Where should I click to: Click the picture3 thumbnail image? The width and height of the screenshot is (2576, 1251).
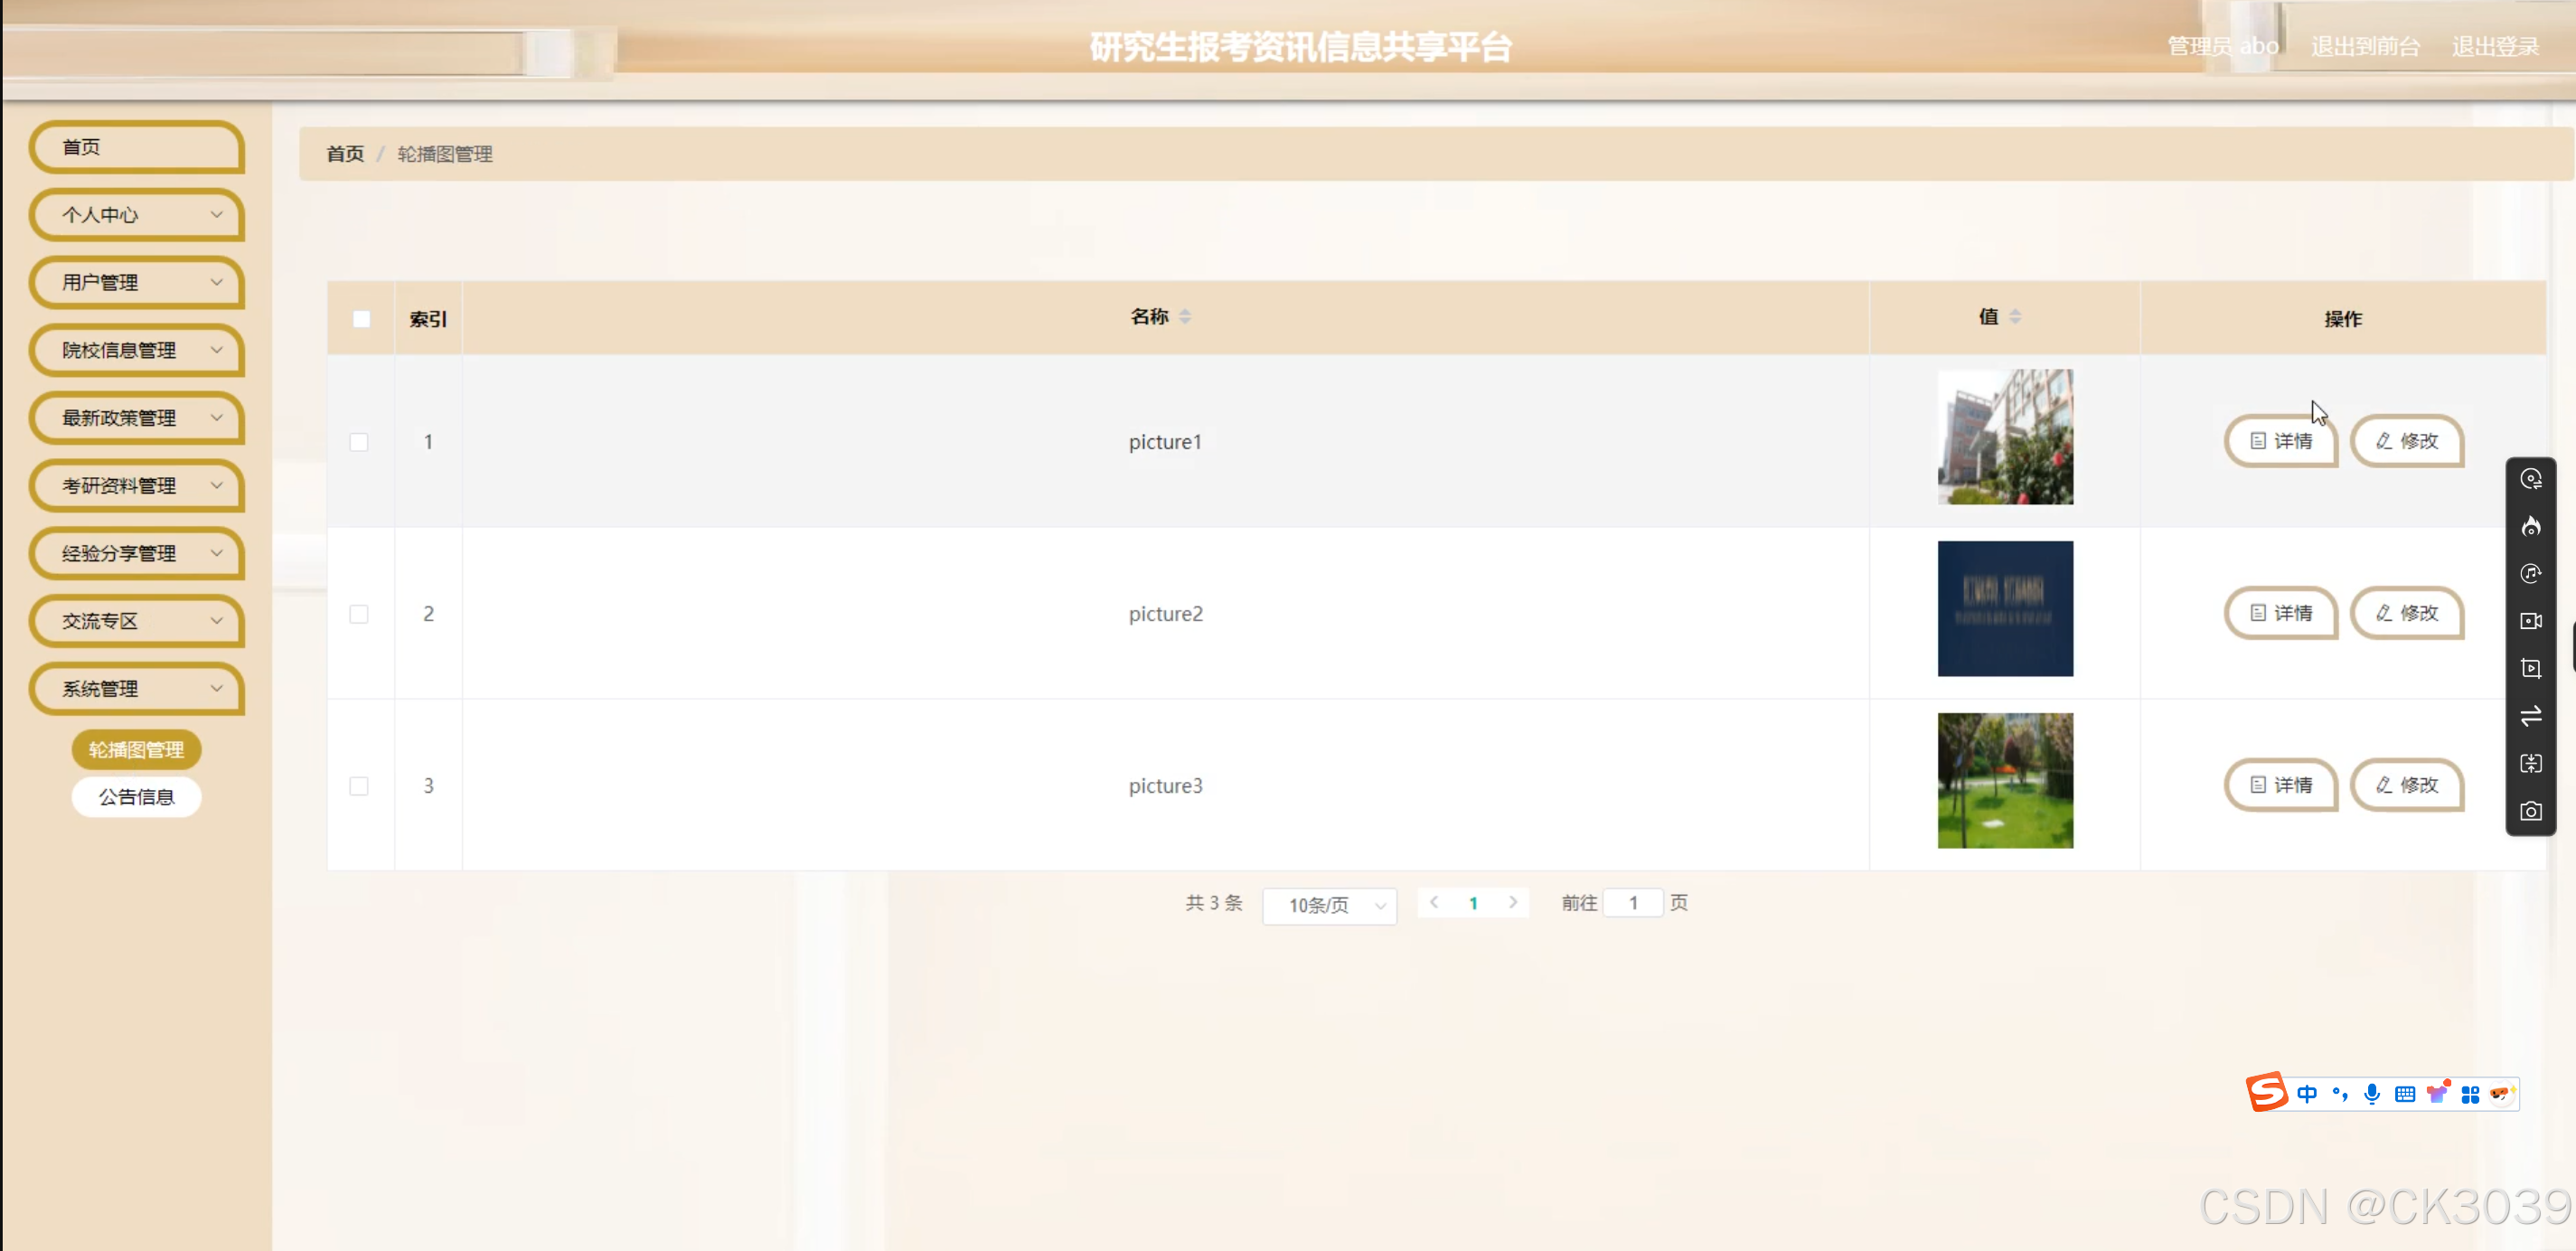coord(2004,781)
